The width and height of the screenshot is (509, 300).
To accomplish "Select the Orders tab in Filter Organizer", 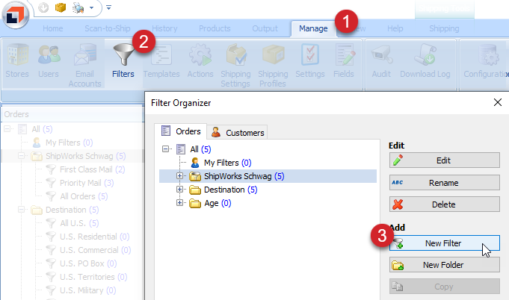I will pos(181,131).
